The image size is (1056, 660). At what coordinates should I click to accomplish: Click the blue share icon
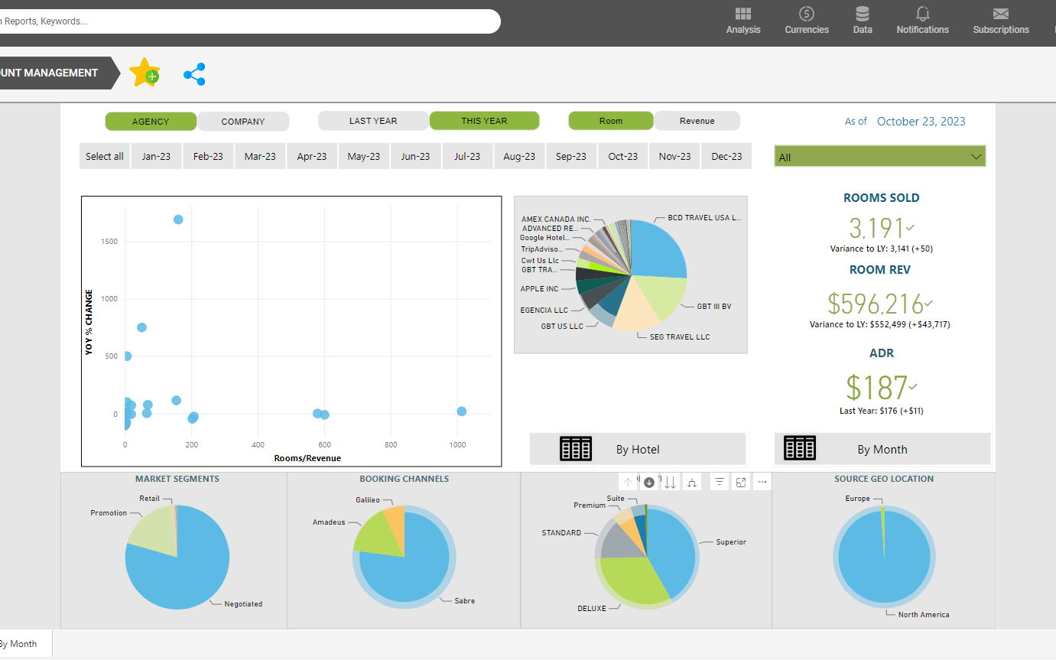click(194, 74)
